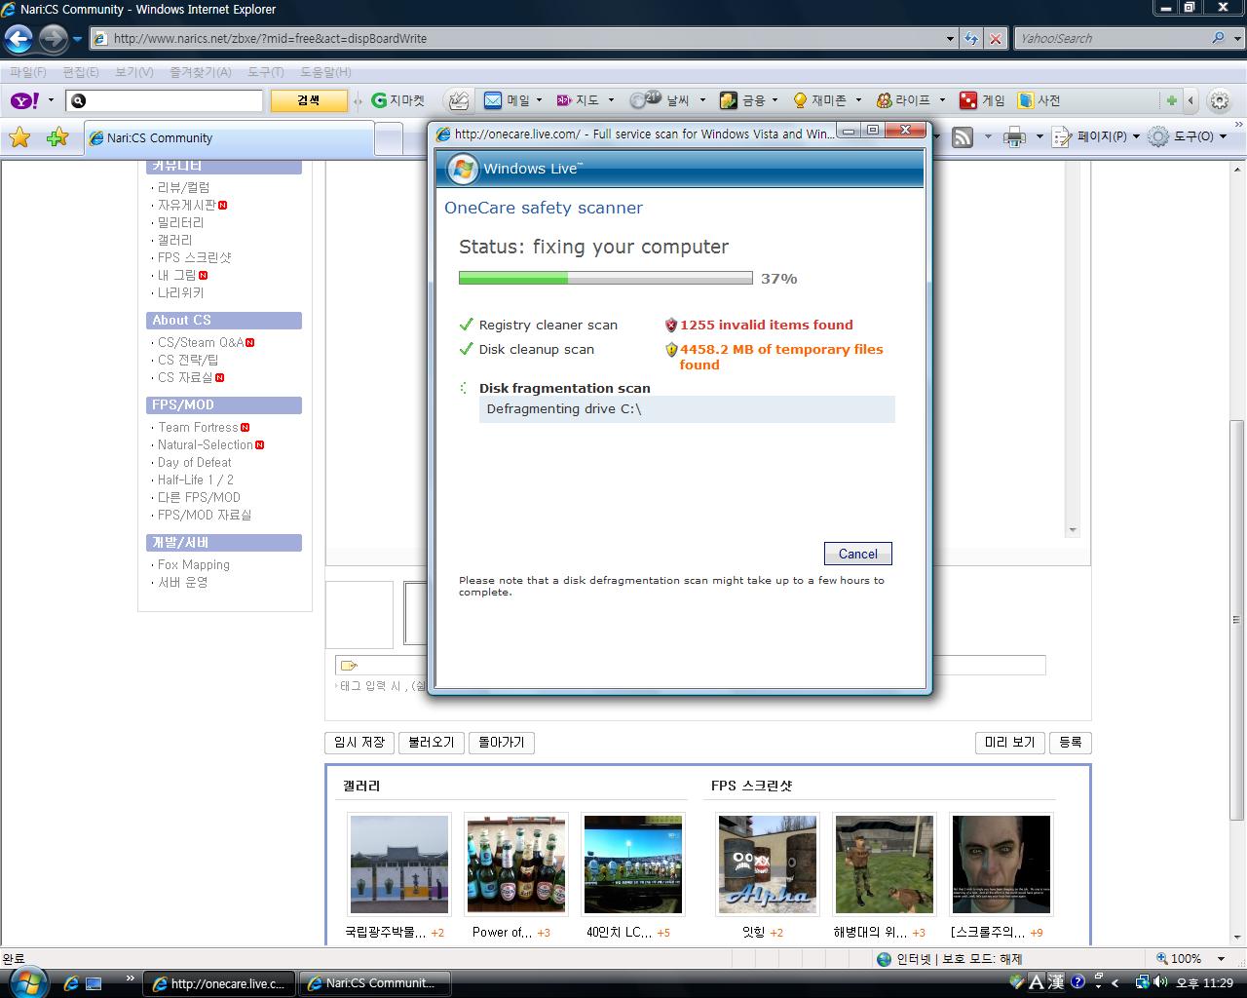The image size is (1247, 998).
Task: Open the 라이프 toolbar icon
Action: click(x=903, y=100)
